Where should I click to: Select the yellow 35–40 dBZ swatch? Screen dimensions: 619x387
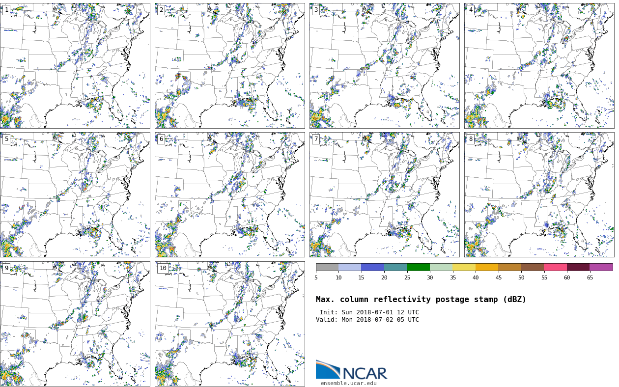click(464, 267)
